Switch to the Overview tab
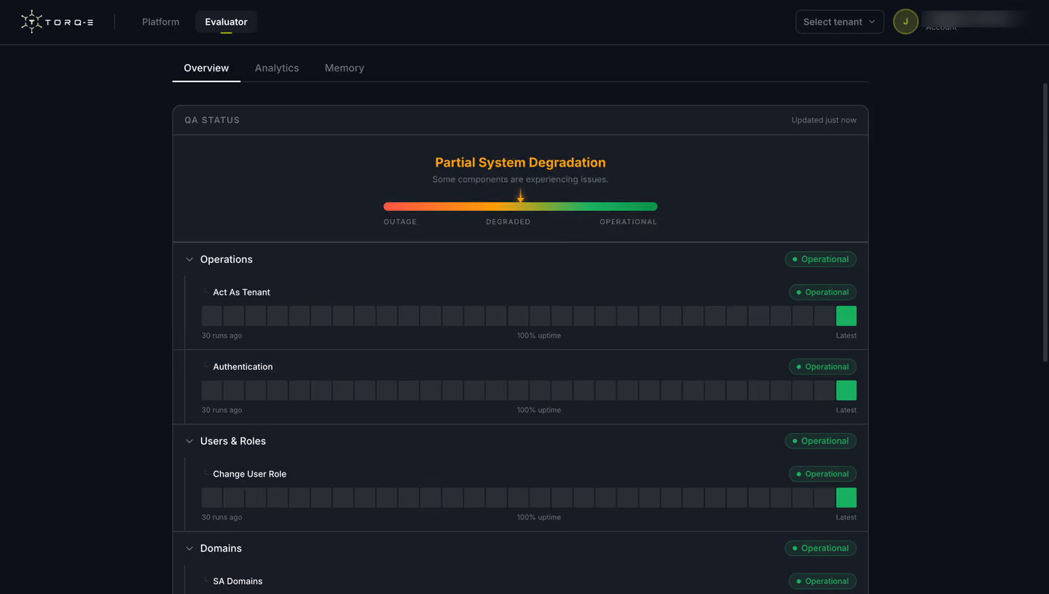The height and width of the screenshot is (594, 1049). (x=206, y=68)
